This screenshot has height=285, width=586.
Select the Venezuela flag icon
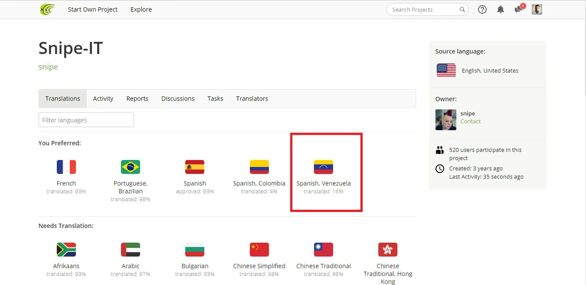(x=323, y=167)
